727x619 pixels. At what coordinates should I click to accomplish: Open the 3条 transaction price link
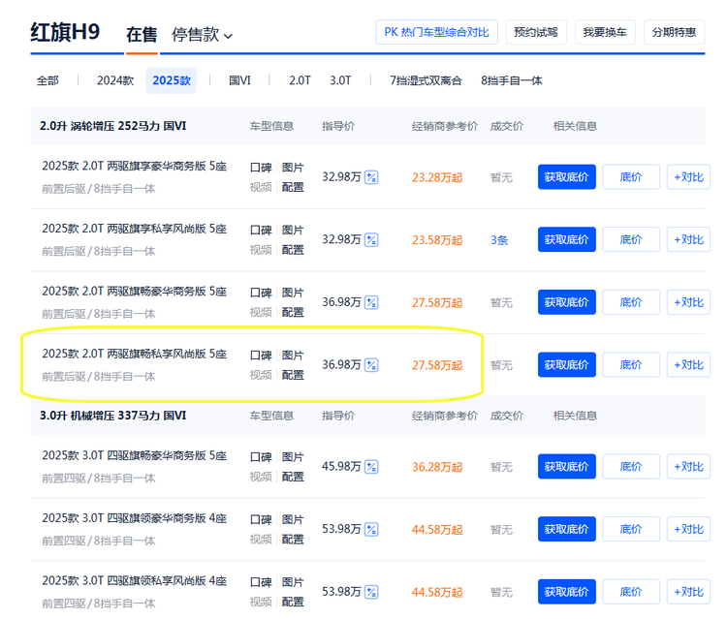tap(499, 240)
